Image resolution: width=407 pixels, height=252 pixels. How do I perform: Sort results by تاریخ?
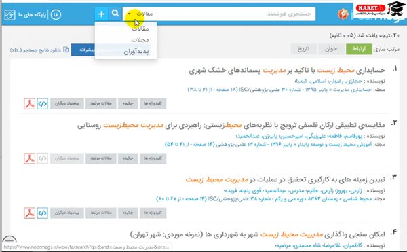303,49
